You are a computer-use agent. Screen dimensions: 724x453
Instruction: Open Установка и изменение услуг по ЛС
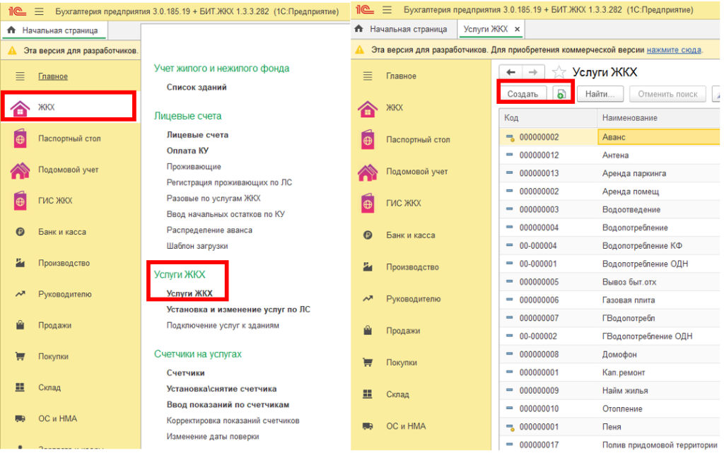point(238,310)
